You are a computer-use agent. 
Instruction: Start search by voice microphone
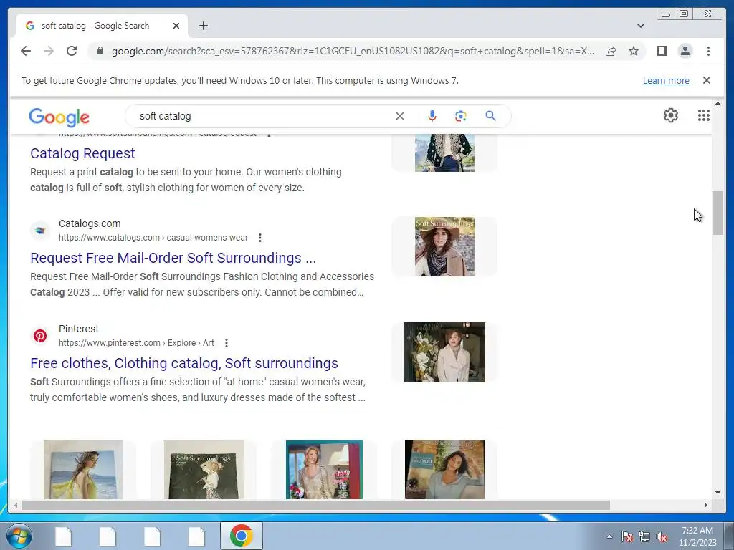pyautogui.click(x=432, y=116)
